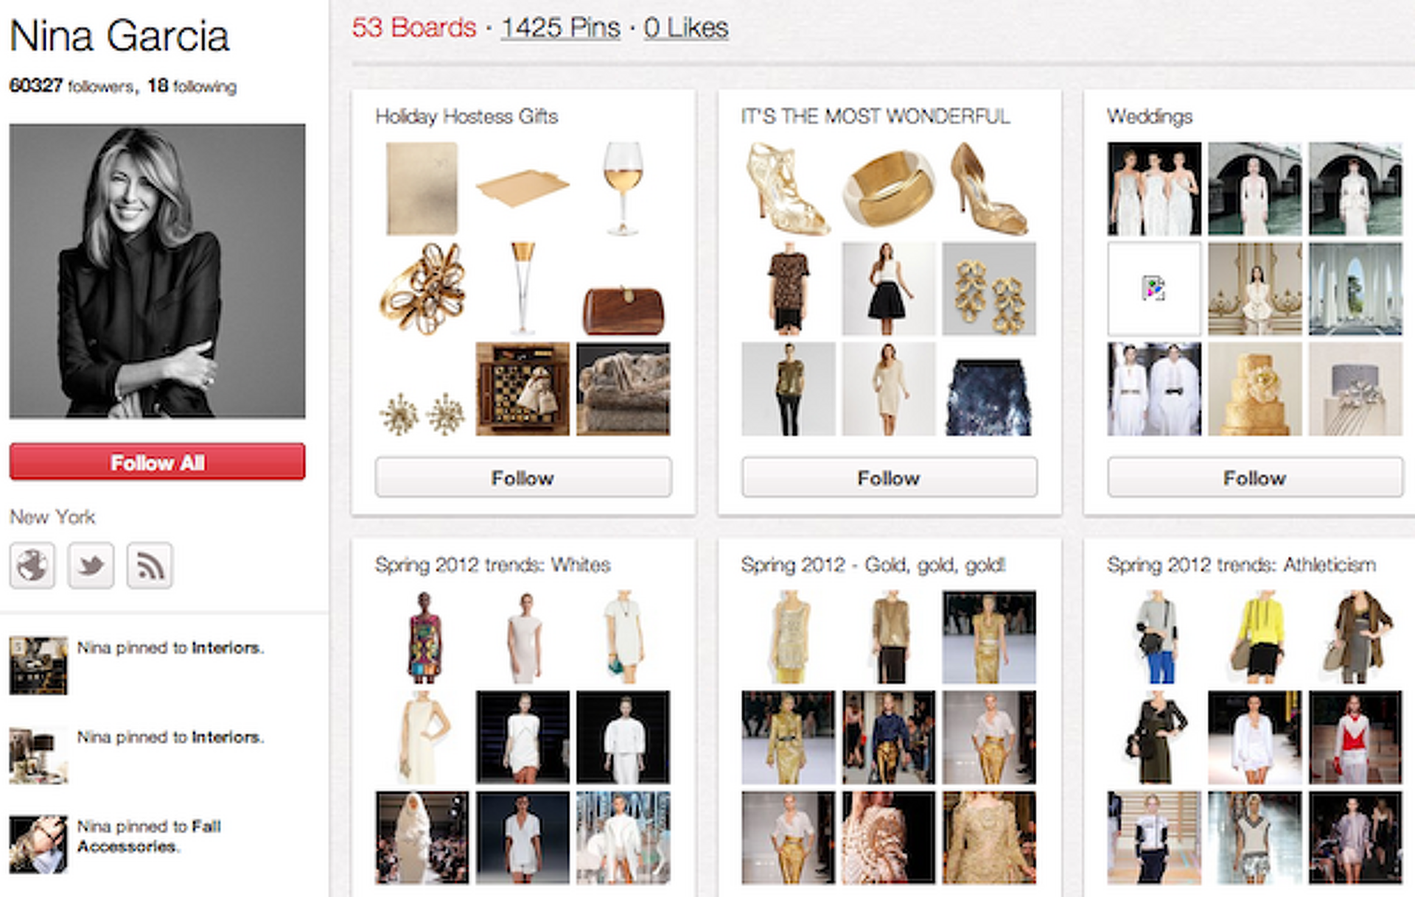Viewport: 1415px width, 897px height.
Task: Open the IT'S THE MOST WONDERFUL board title
Action: pos(876,116)
